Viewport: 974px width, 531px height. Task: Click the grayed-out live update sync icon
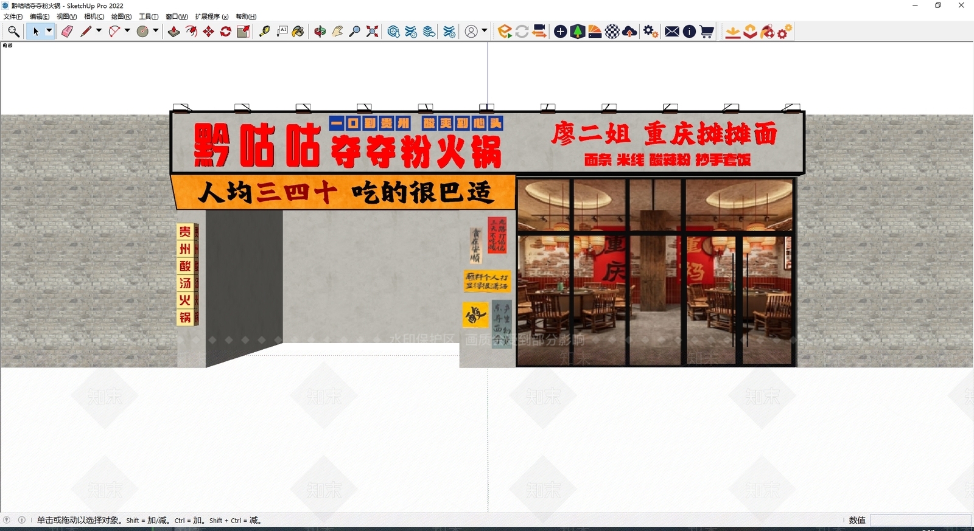click(x=522, y=32)
